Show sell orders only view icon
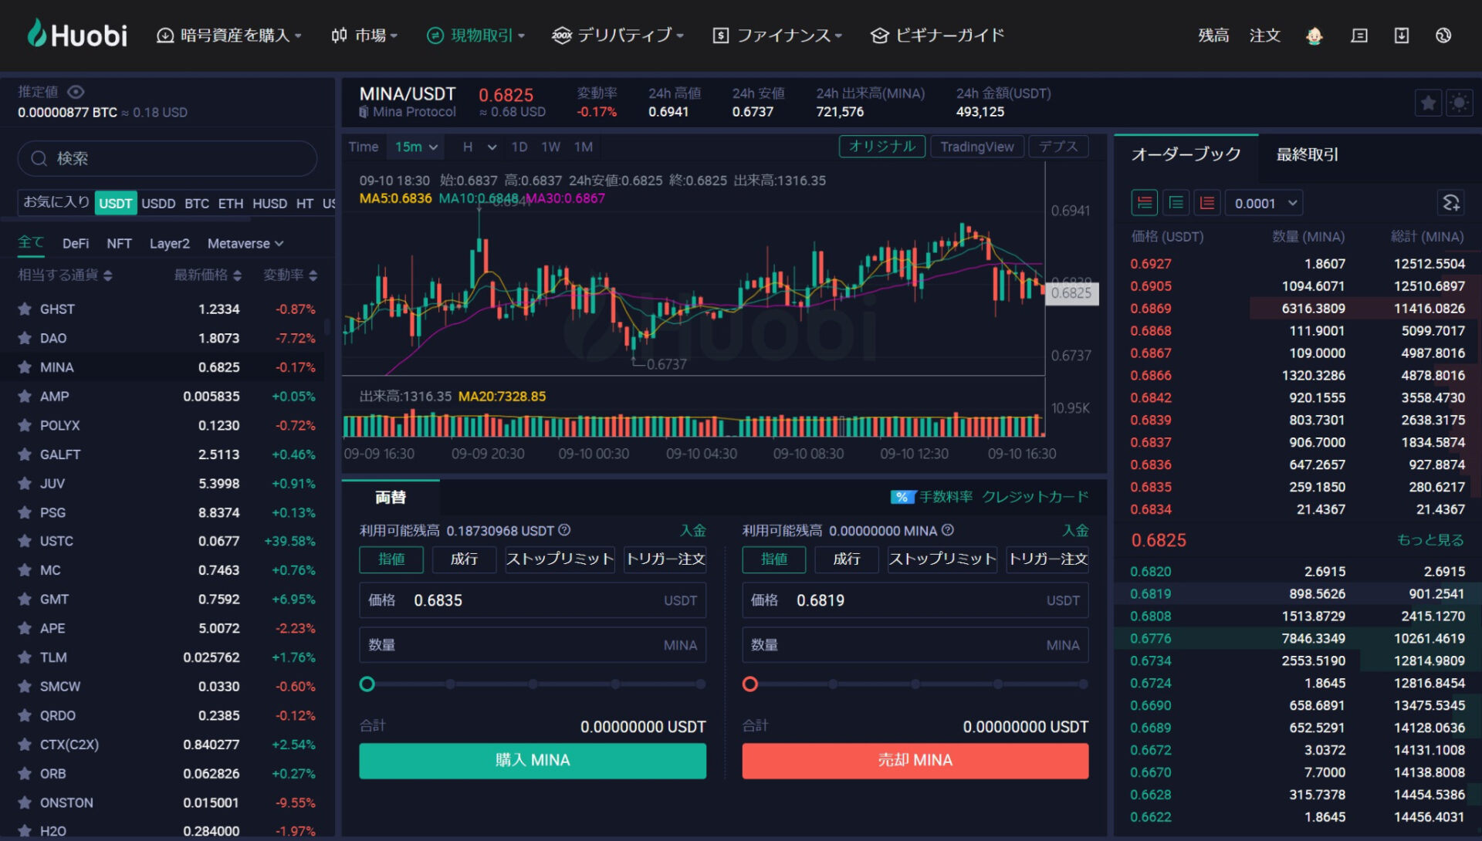The width and height of the screenshot is (1482, 841). click(1207, 203)
